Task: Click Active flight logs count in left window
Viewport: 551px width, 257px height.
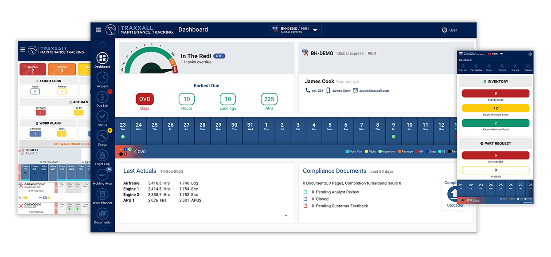Action: 35,91
